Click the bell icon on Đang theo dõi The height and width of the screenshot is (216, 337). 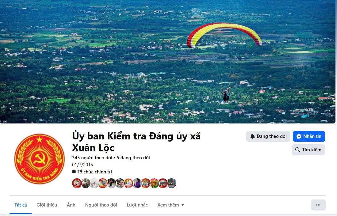253,136
